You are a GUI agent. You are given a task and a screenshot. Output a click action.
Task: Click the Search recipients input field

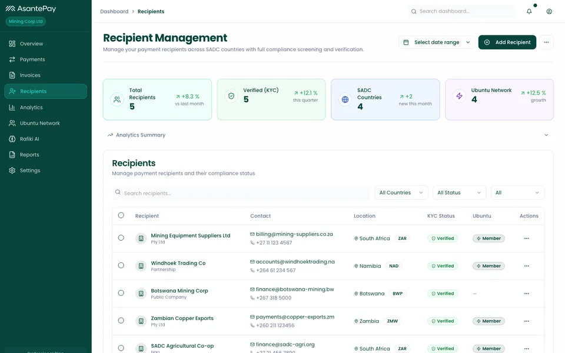[241, 193]
